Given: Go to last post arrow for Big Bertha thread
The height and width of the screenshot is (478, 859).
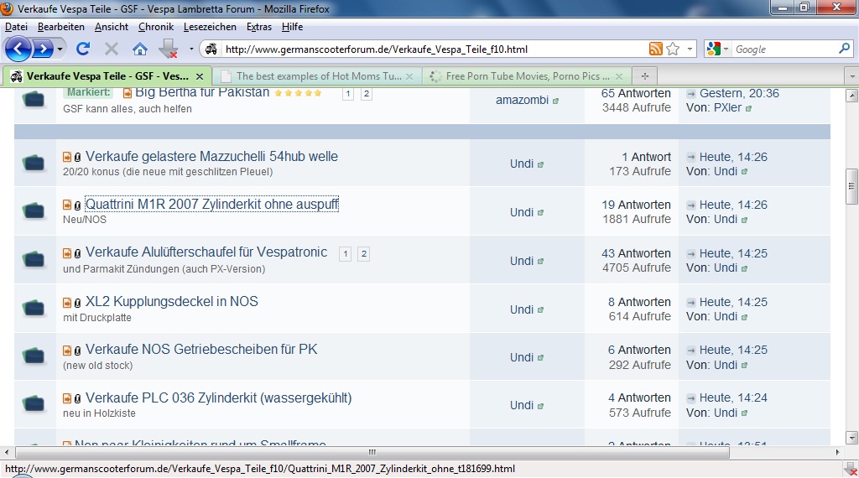Looking at the screenshot, I should (x=691, y=94).
